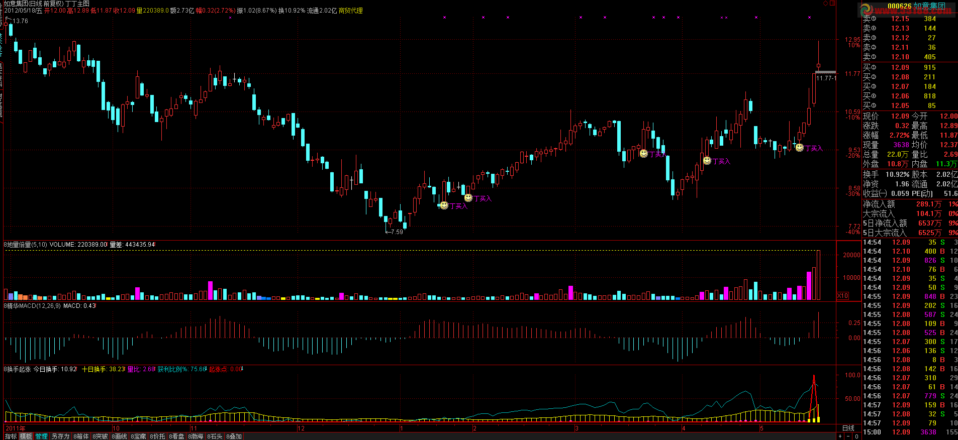This screenshot has width=958, height=440.
Task: Click the 000626 如意集团 stock title
Action: click(x=916, y=6)
